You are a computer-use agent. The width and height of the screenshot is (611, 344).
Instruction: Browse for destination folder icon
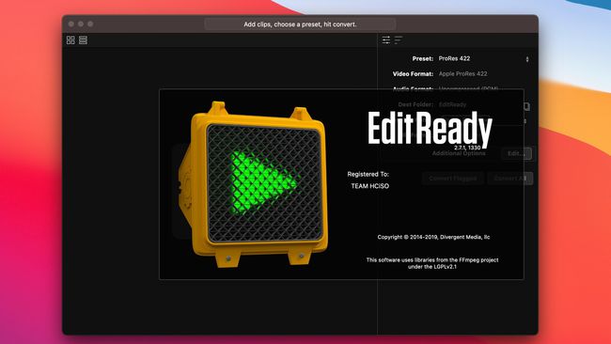click(526, 106)
